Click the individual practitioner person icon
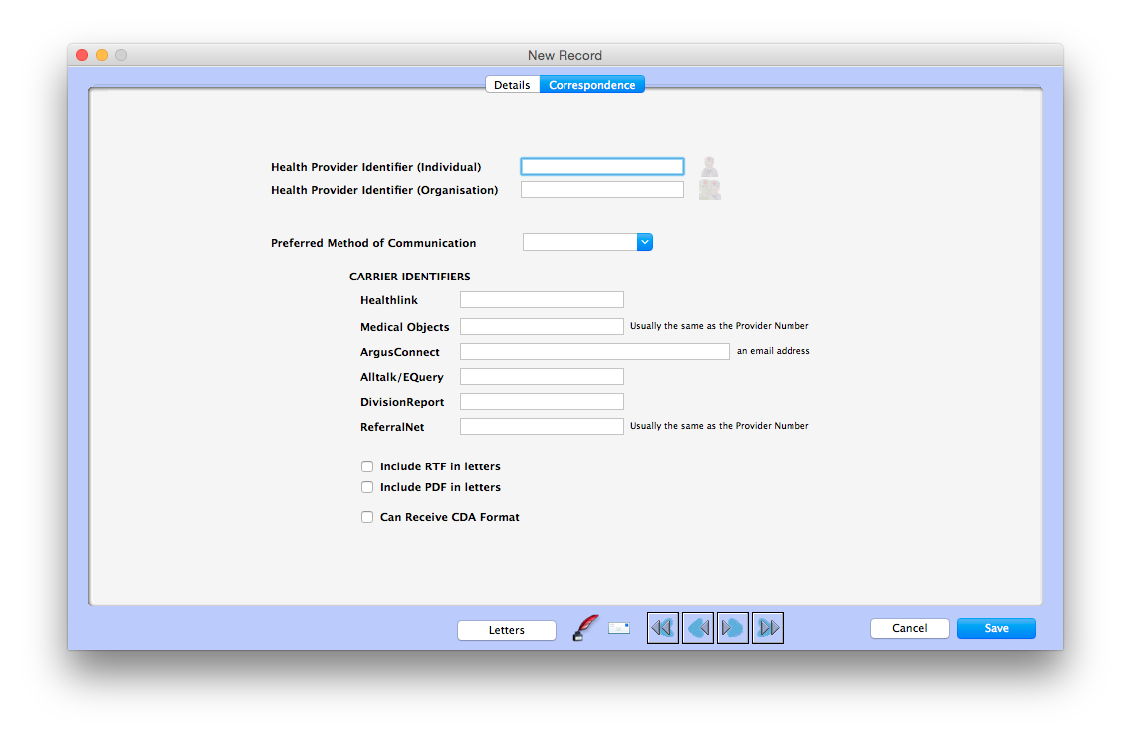This screenshot has width=1131, height=742. (709, 165)
